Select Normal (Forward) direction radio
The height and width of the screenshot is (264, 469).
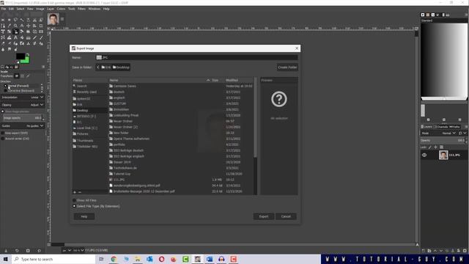5,86
